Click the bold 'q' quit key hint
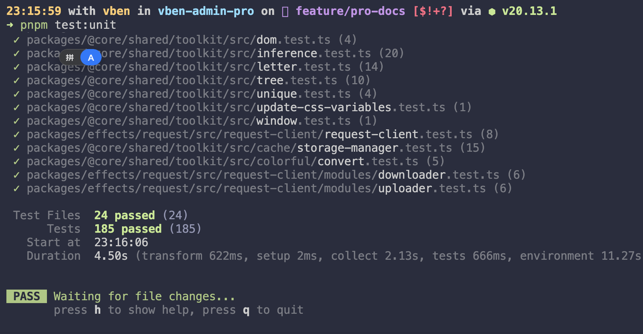Image resolution: width=643 pixels, height=334 pixels. [246, 310]
